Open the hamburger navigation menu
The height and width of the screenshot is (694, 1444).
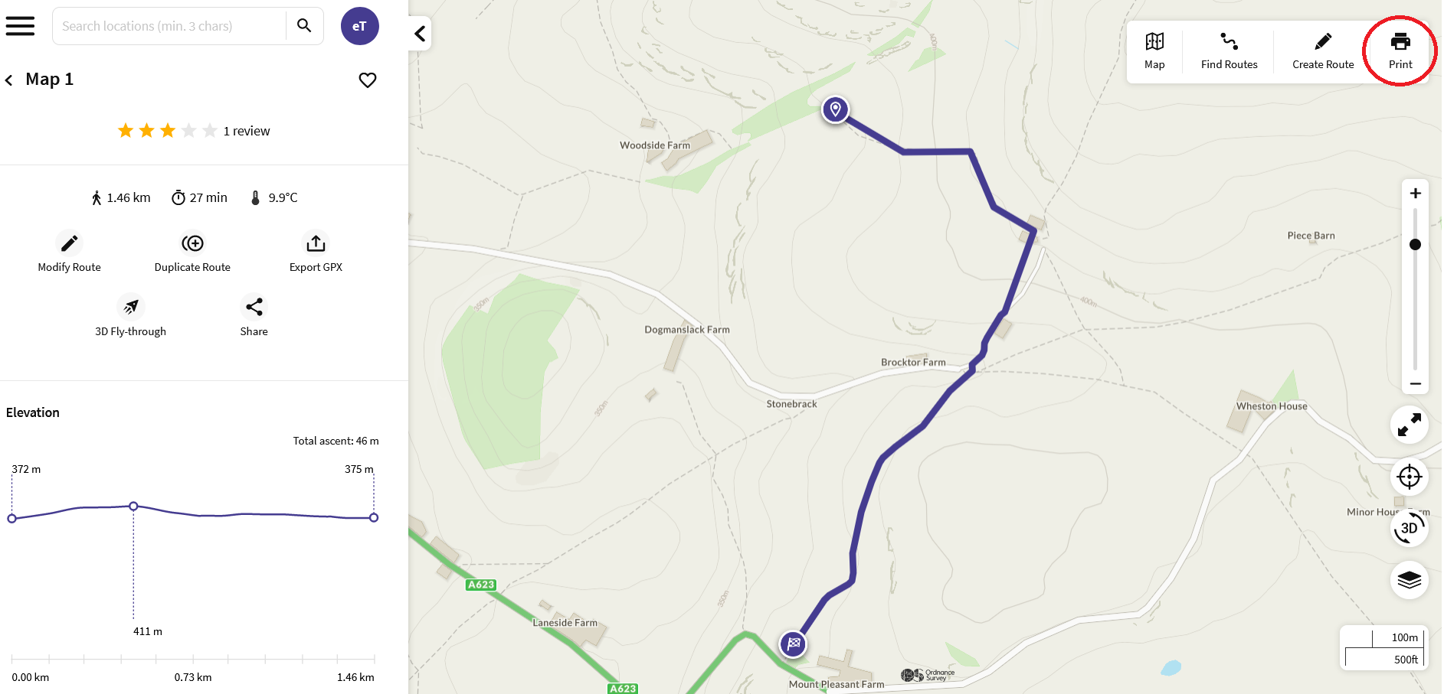pyautogui.click(x=20, y=25)
